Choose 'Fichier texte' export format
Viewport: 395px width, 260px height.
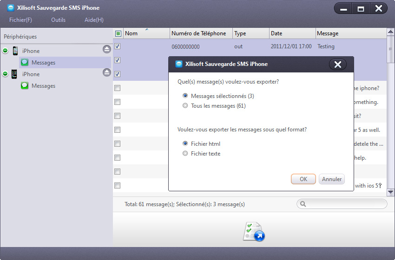pos(185,153)
